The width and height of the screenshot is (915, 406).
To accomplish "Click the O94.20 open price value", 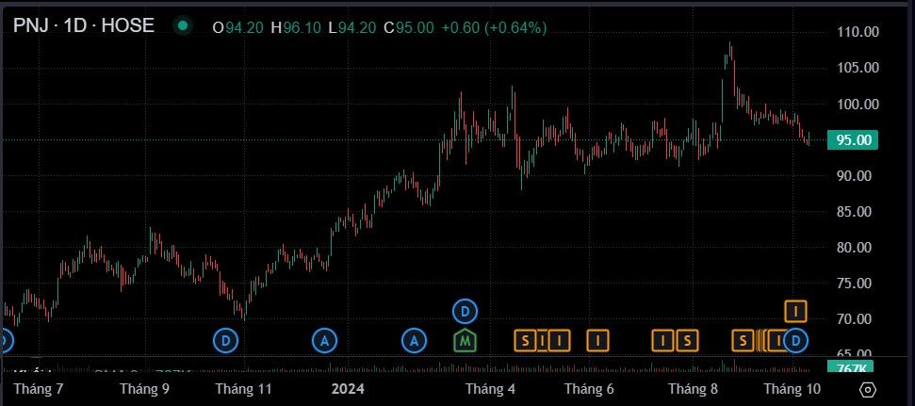I will click(238, 27).
